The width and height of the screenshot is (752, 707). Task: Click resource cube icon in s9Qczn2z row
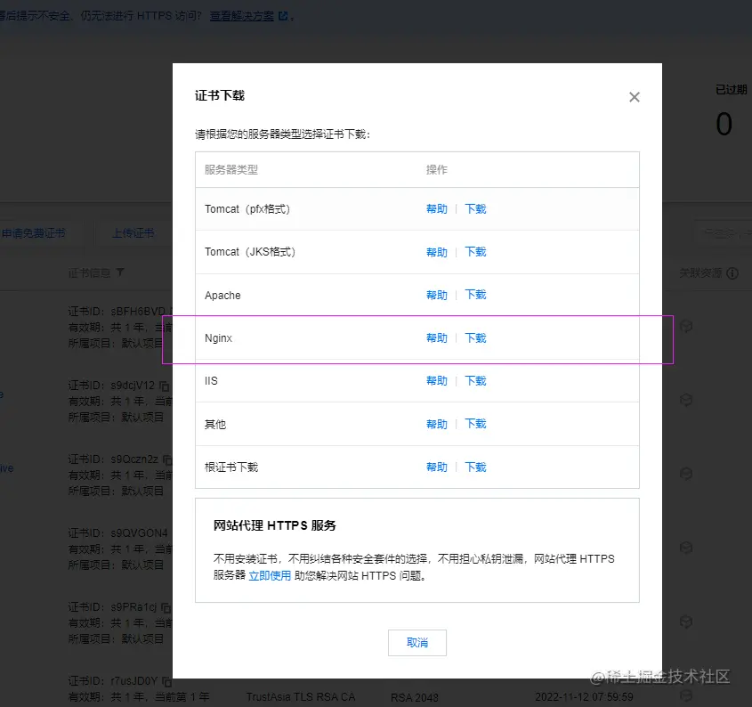[x=686, y=474]
